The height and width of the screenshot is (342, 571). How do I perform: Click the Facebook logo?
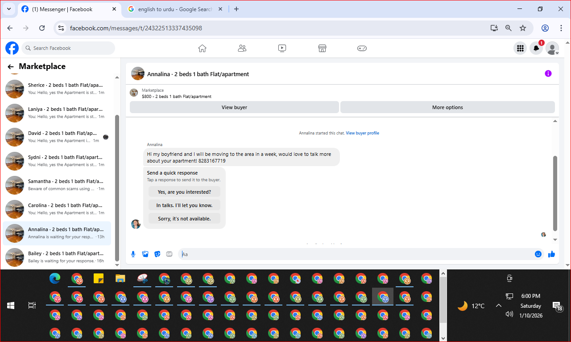pos(12,48)
